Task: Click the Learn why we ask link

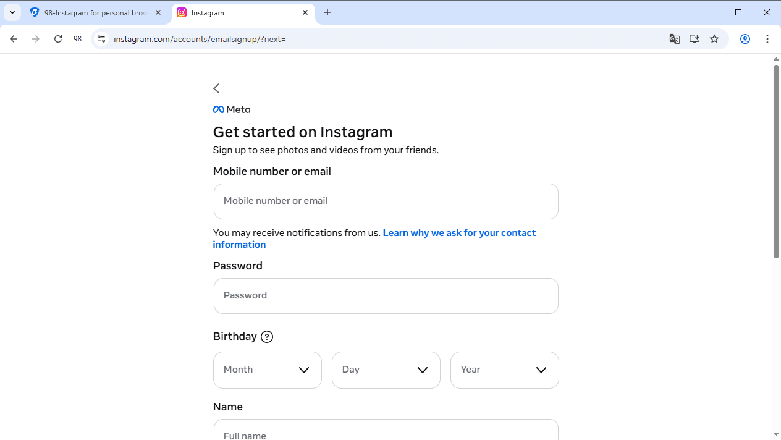Action: (x=458, y=233)
